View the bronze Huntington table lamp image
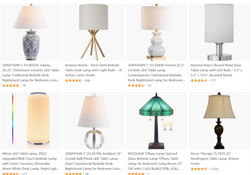 (x=219, y=121)
